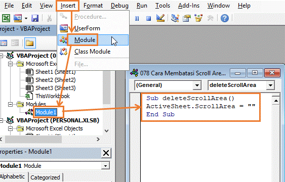Open the Object Browser icon
Screen dimensions: 285x182
click(198, 18)
